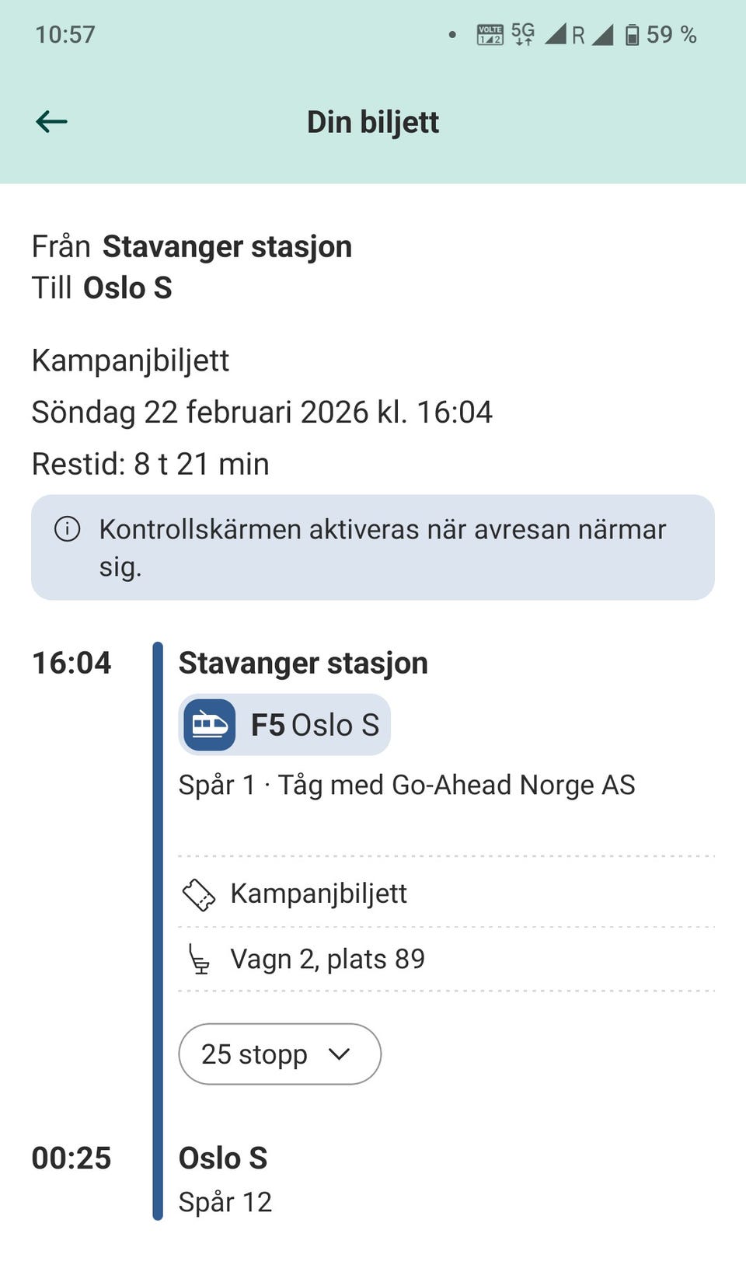Tap the back arrow icon
The image size is (746, 1282).
pos(52,121)
